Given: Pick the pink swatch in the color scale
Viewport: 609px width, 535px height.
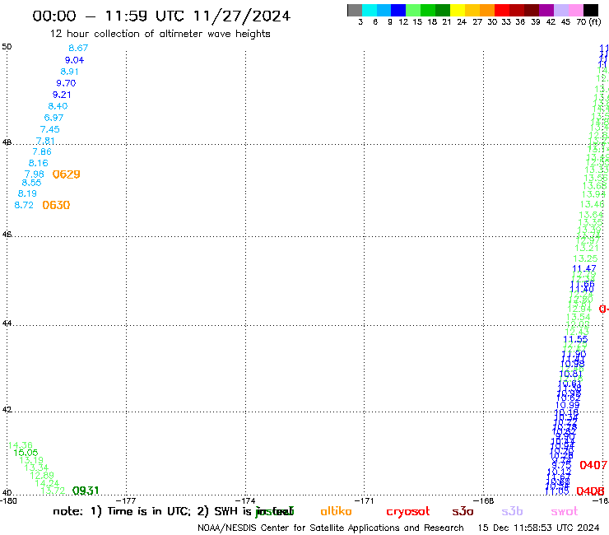Looking at the screenshot, I should pyautogui.click(x=575, y=10).
